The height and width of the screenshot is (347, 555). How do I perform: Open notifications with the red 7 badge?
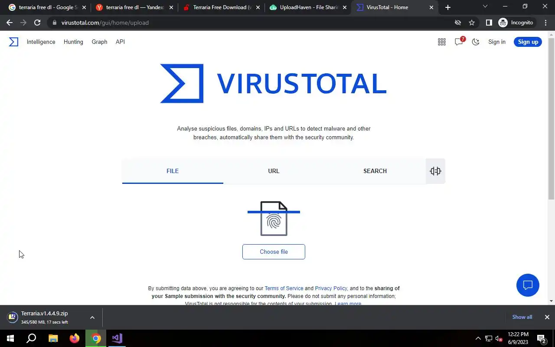459,42
